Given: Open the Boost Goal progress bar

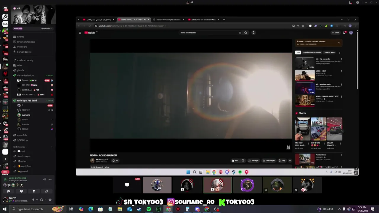Looking at the screenshot, I should click(x=33, y=28).
